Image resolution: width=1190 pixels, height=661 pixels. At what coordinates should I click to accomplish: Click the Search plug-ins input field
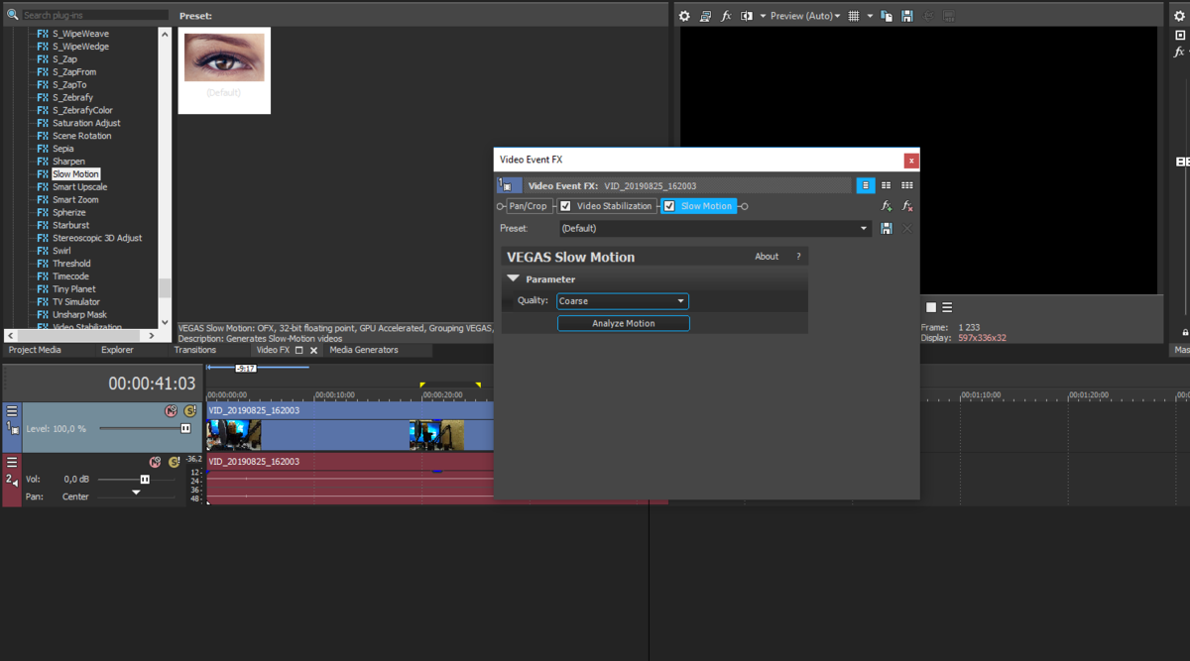tap(94, 15)
